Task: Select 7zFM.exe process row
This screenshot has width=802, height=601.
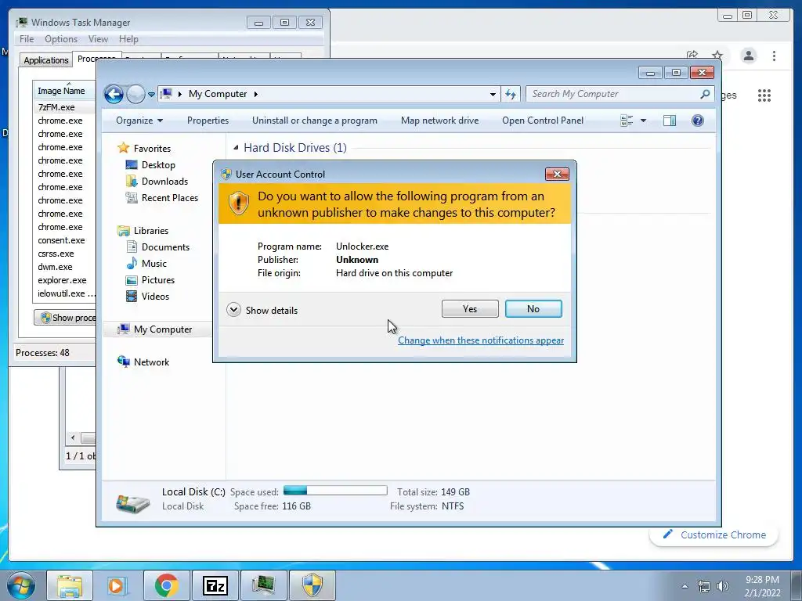Action: click(x=64, y=107)
